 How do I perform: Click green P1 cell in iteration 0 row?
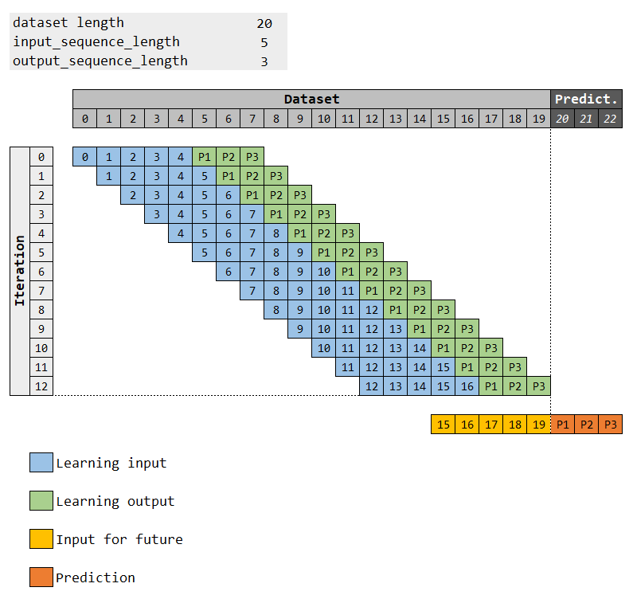pyautogui.click(x=205, y=157)
